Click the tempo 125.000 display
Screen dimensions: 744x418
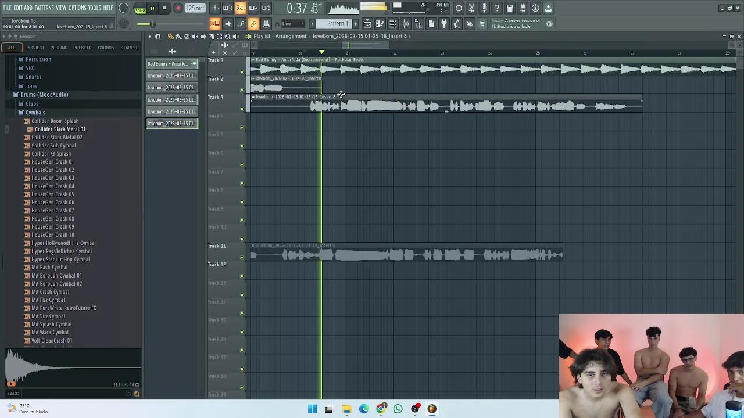tap(194, 8)
